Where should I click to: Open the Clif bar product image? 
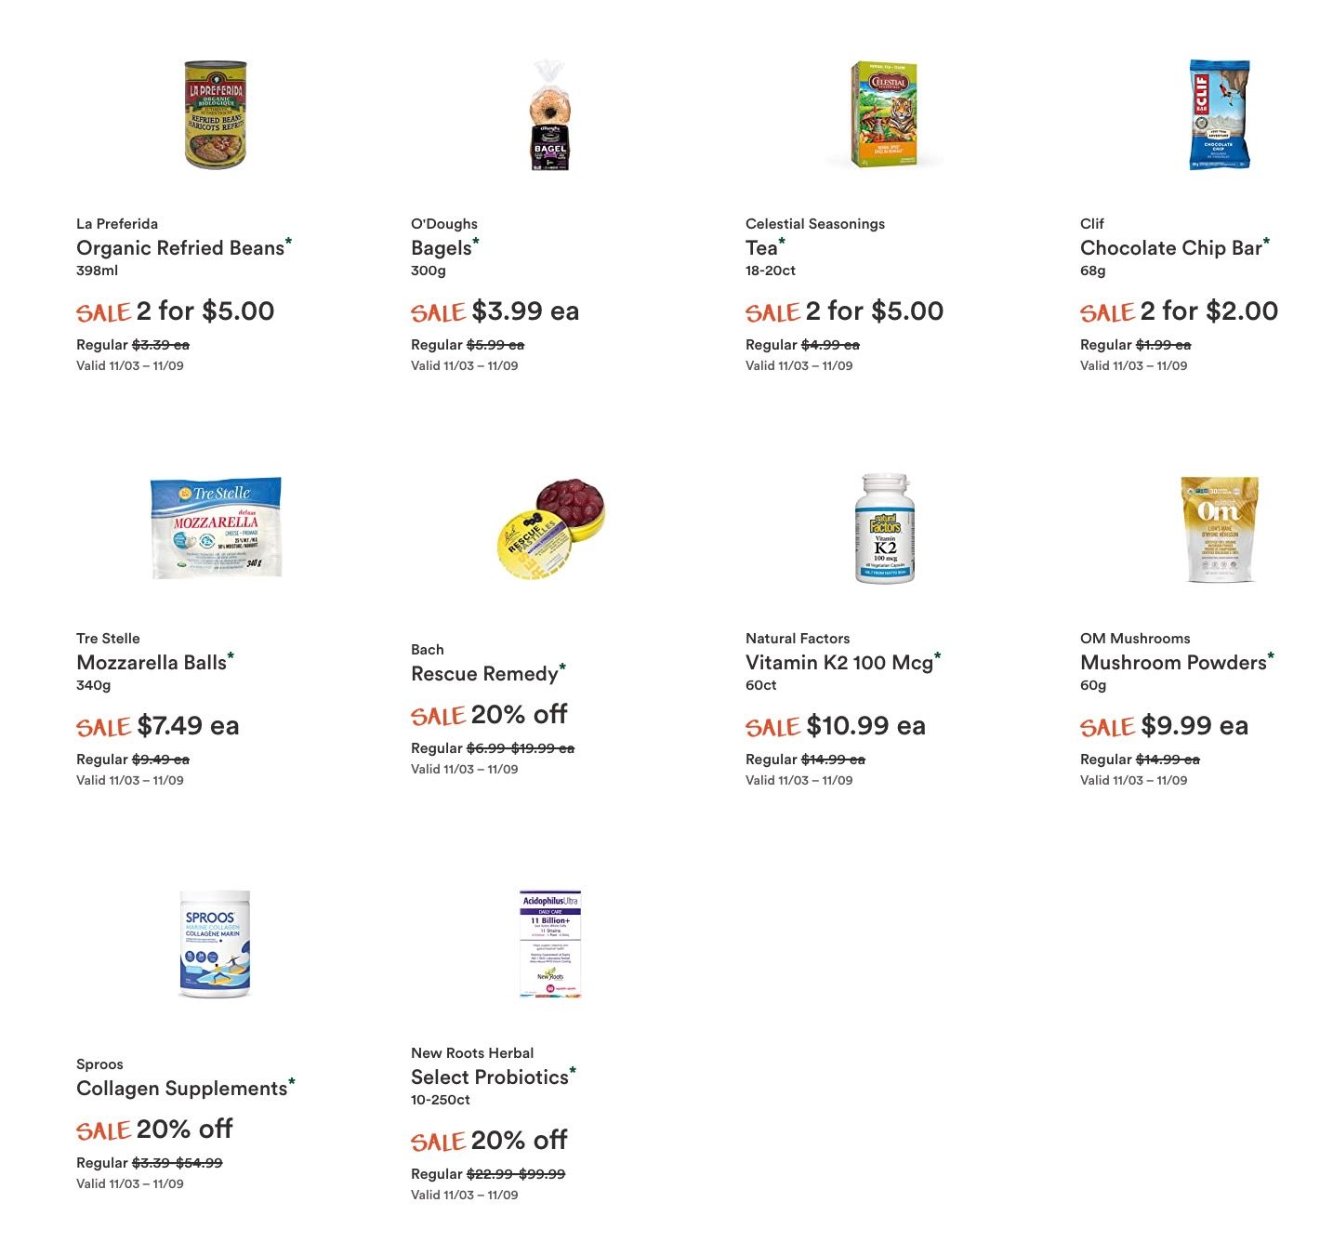coord(1220,115)
